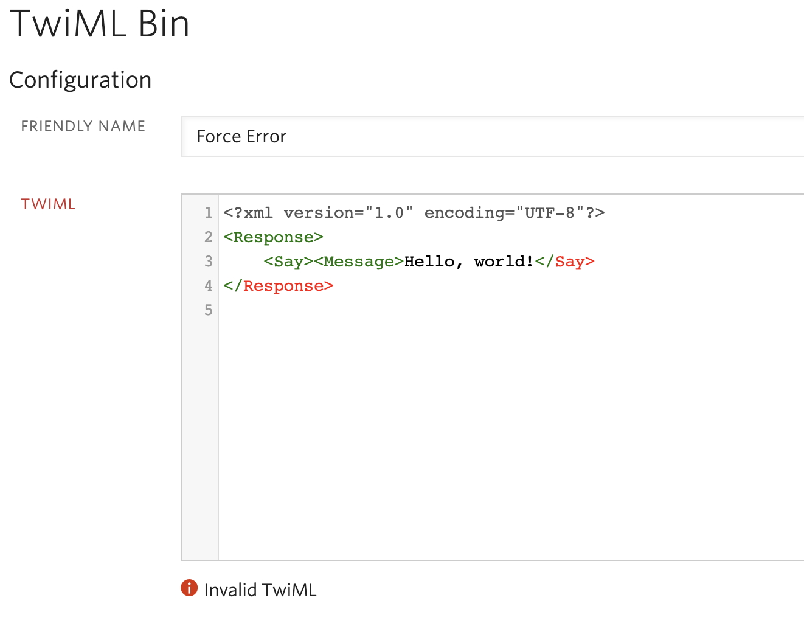Click the Invalid TwiML error icon
The height and width of the screenshot is (629, 804).
tap(189, 588)
